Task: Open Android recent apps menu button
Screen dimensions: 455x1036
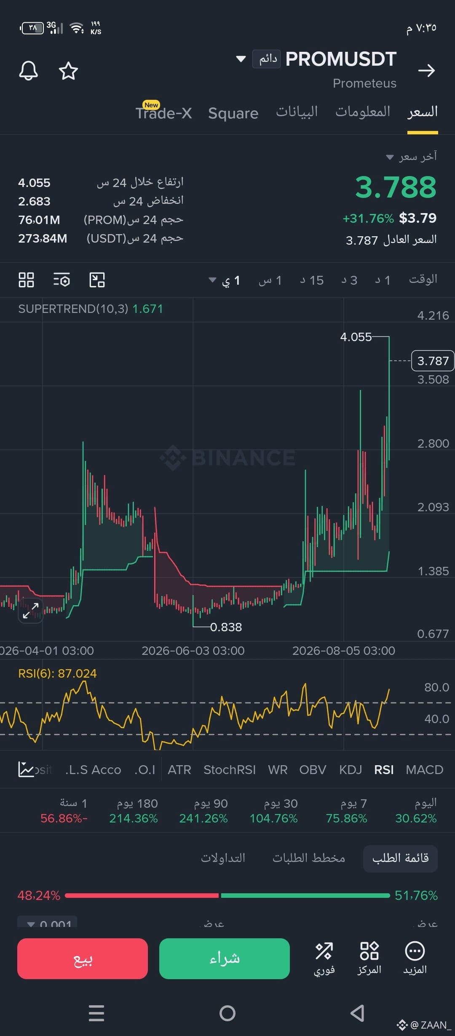Action: pos(96,1013)
